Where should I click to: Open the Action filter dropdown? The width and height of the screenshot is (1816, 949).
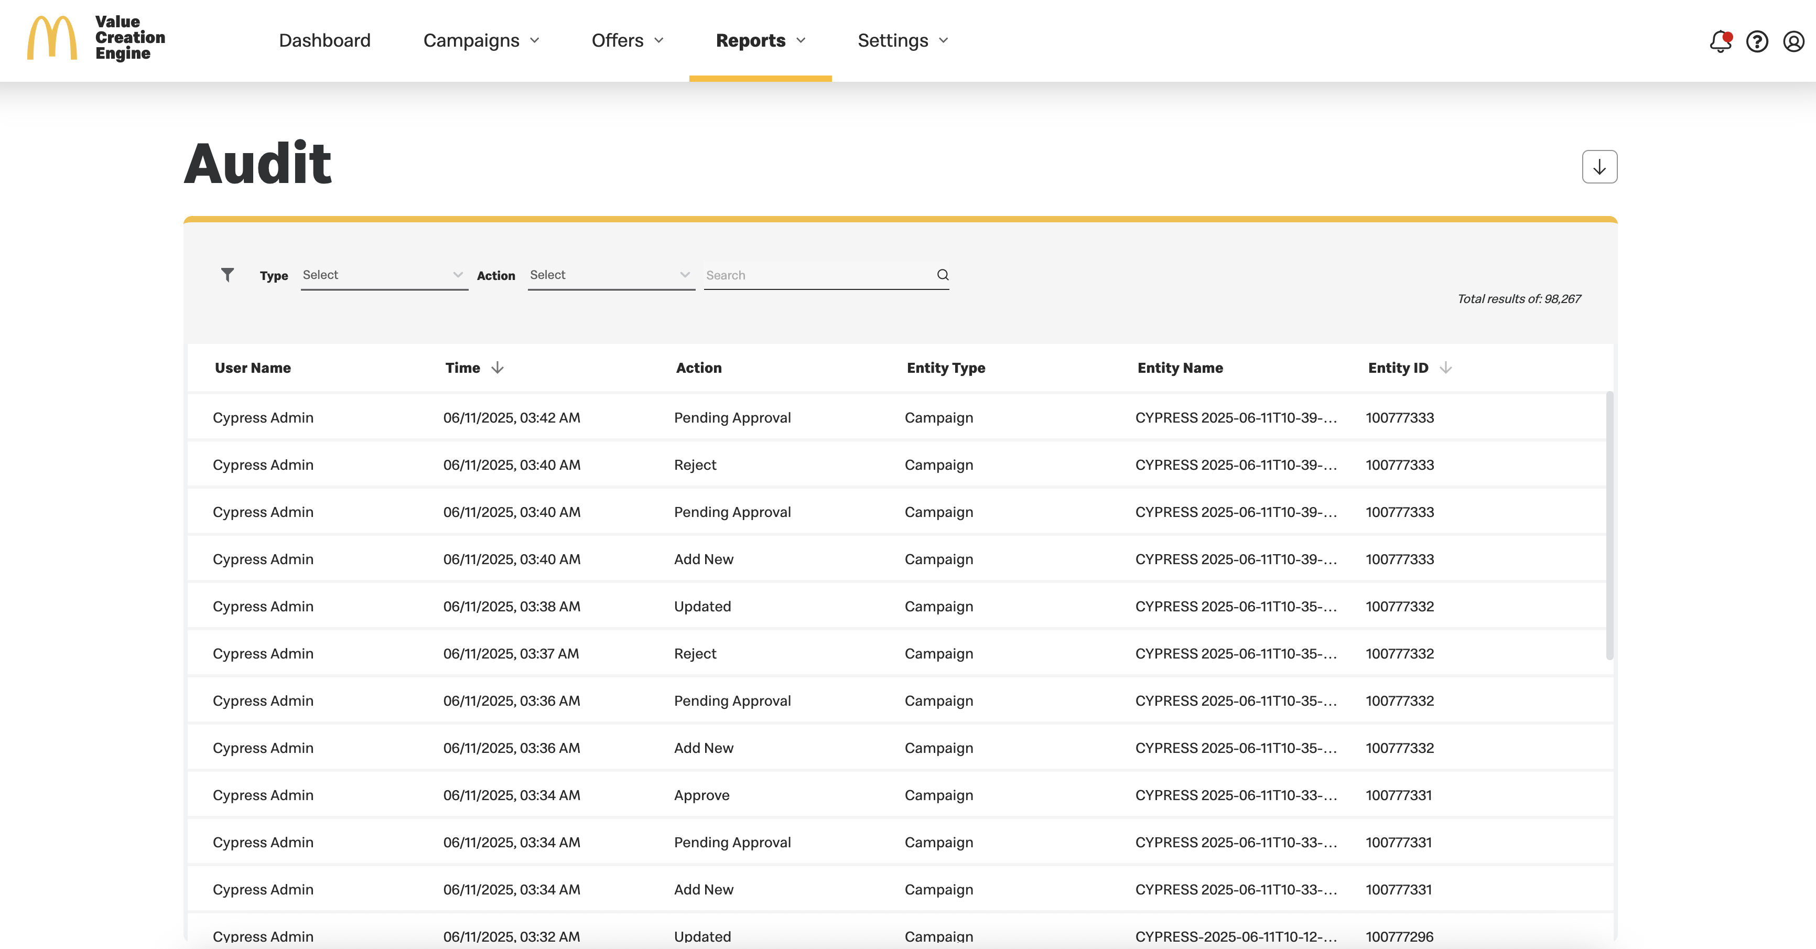(611, 275)
